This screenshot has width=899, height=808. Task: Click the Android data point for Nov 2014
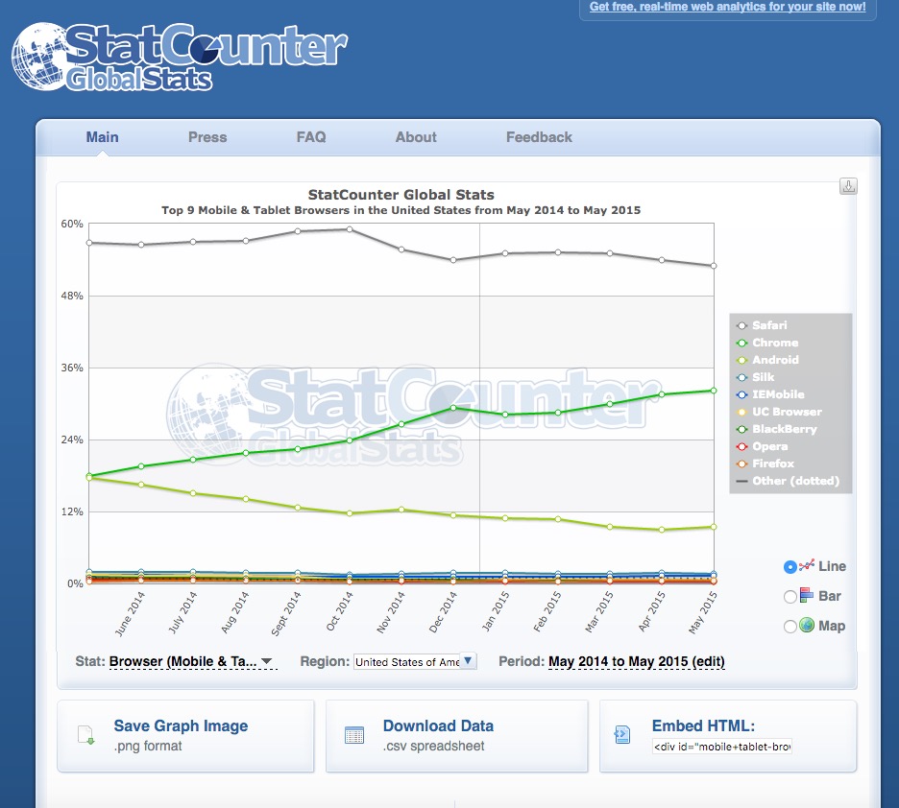401,510
